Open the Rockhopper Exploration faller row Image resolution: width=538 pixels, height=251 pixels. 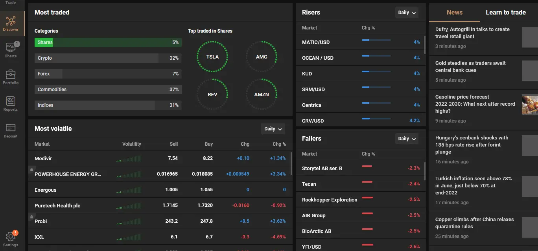coord(360,200)
